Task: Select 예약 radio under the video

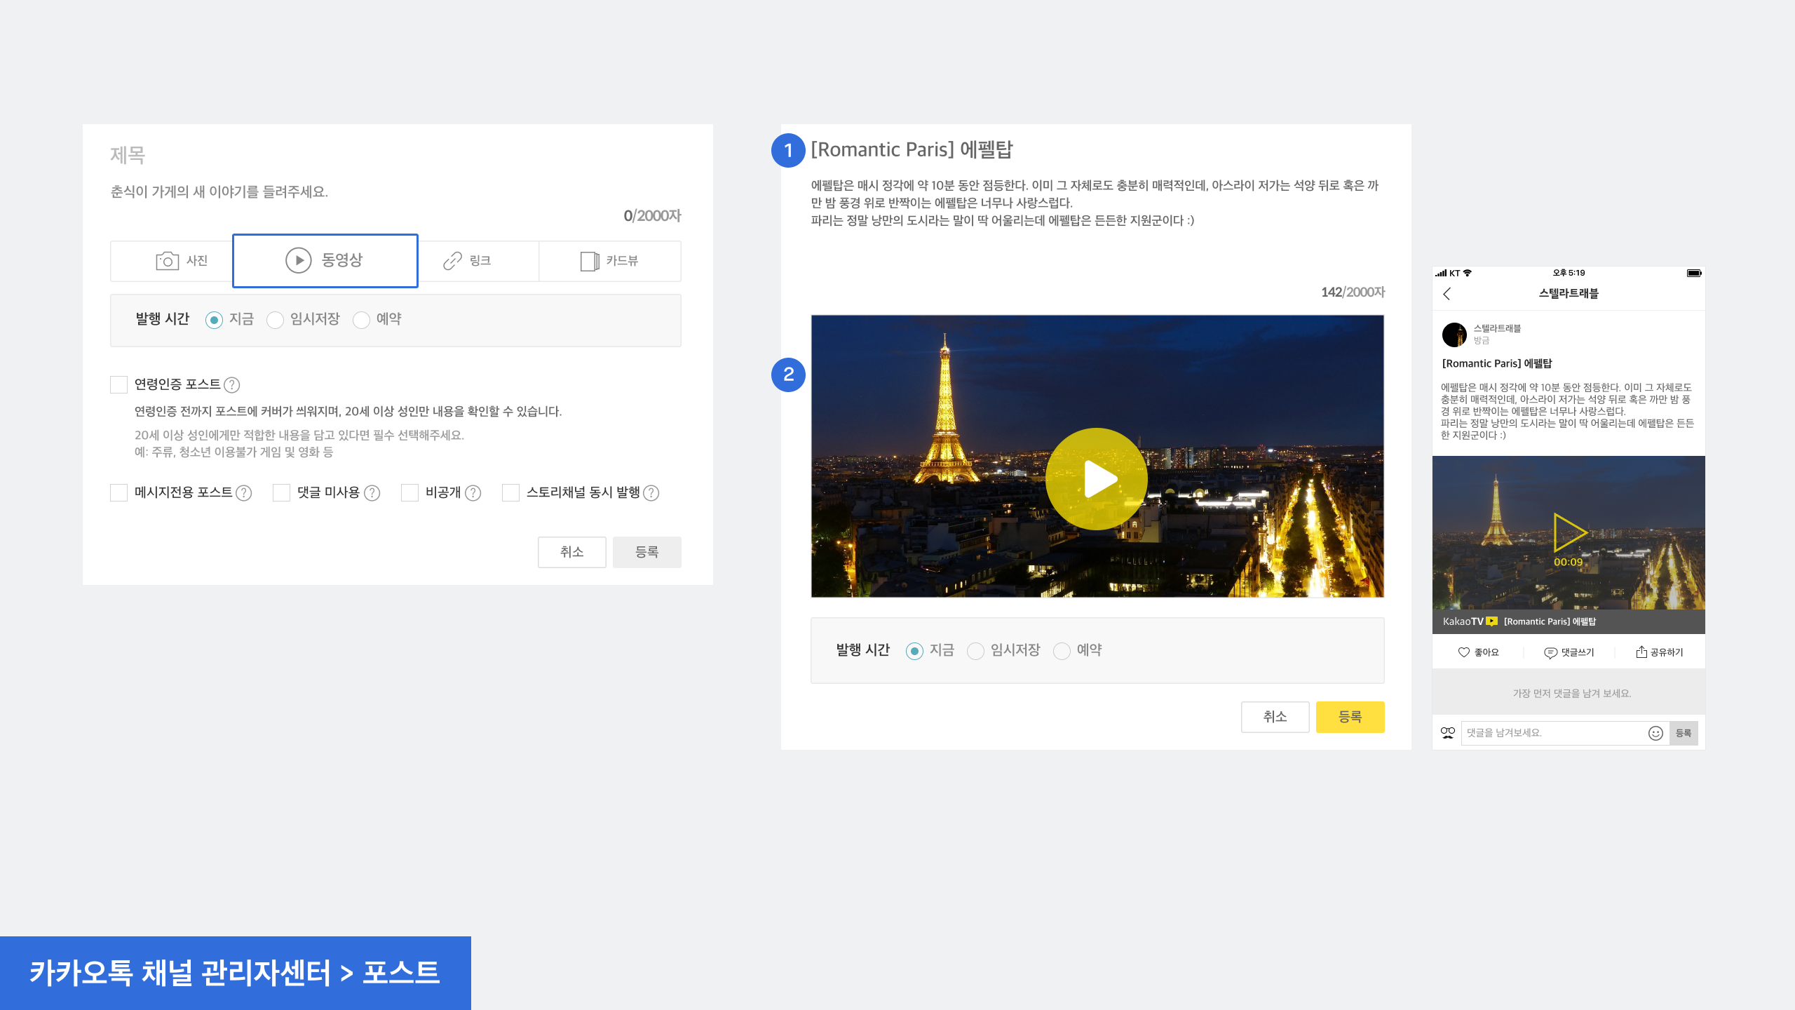Action: [x=1062, y=651]
